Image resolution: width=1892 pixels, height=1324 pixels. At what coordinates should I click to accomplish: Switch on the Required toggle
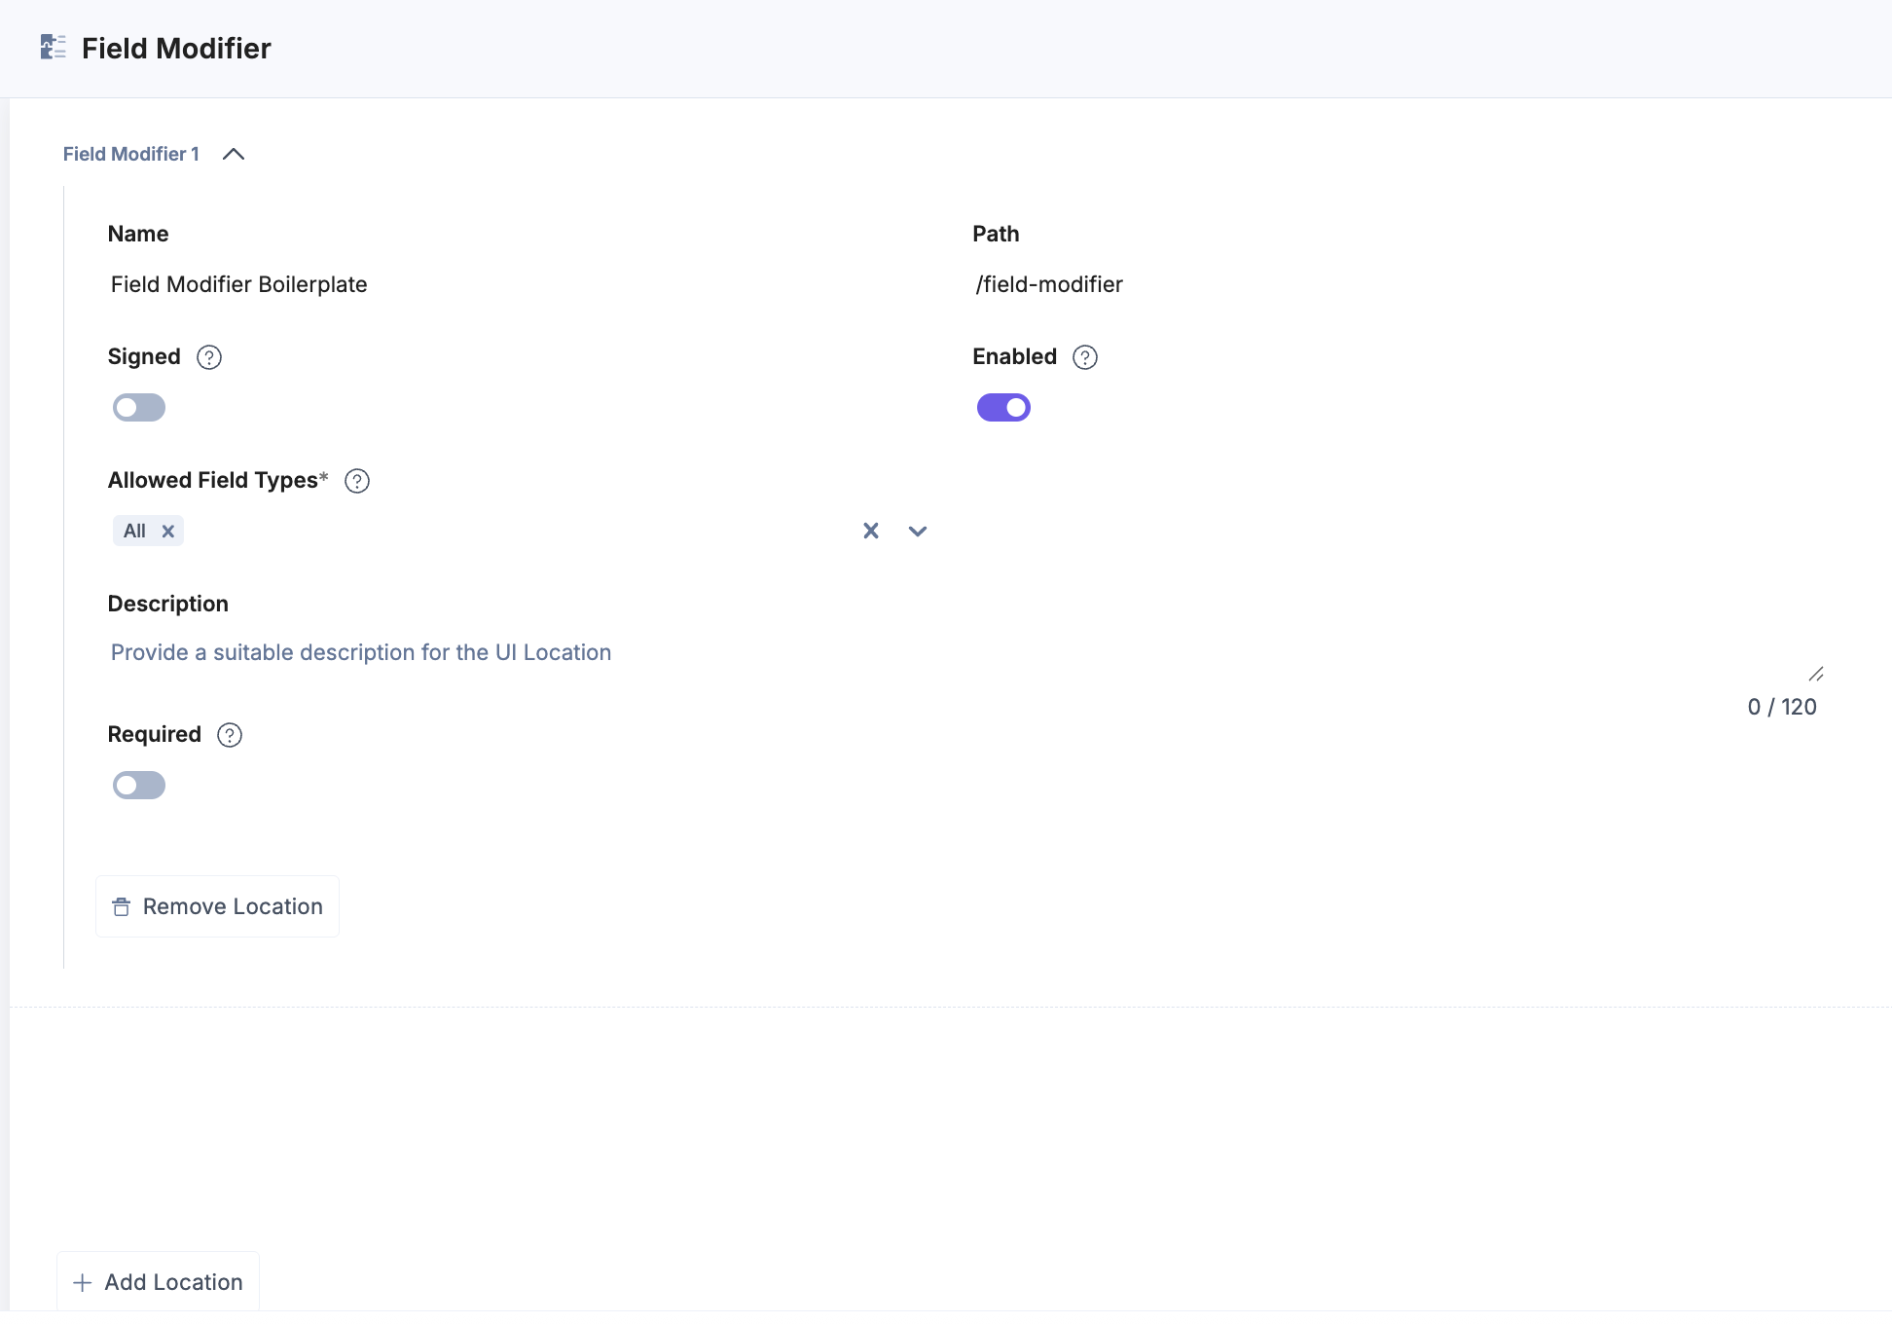[139, 786]
